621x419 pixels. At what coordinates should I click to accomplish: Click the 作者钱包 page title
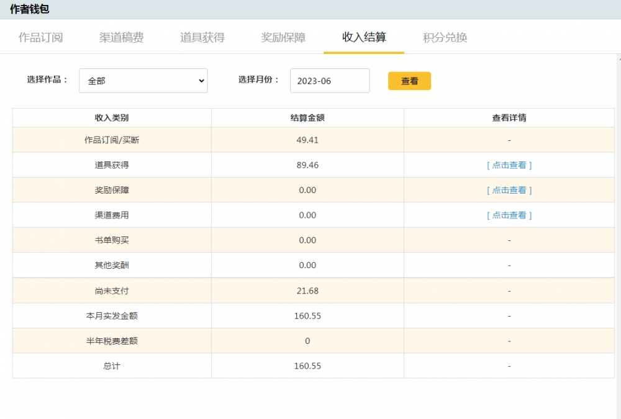click(29, 9)
